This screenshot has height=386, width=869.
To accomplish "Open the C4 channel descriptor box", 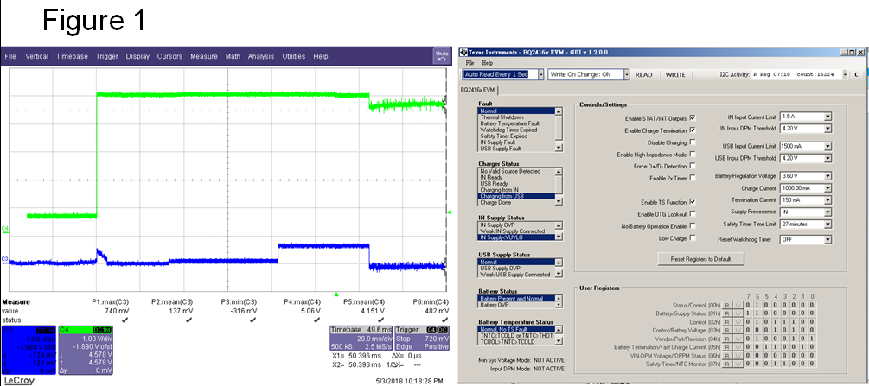I will [86, 348].
